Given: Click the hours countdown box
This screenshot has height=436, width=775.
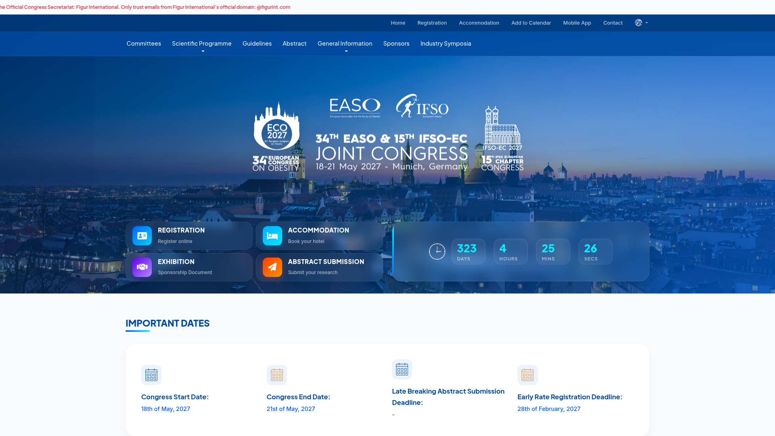Looking at the screenshot, I should coord(511,252).
